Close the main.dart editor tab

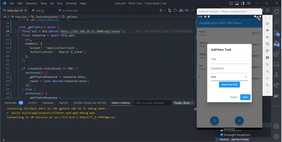click(26, 11)
